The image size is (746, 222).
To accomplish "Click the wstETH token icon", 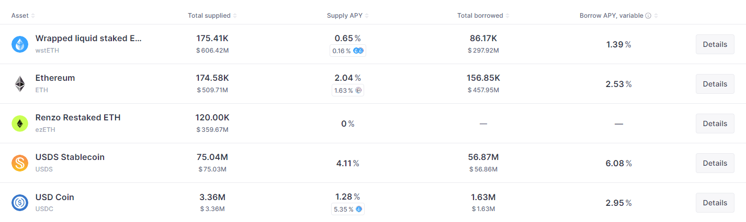I will point(19,44).
